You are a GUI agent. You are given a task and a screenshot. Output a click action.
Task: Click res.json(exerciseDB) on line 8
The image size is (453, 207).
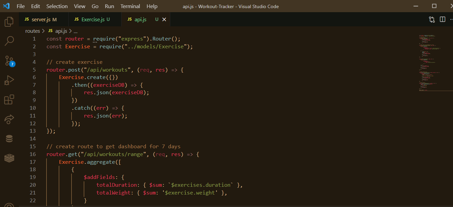pos(117,93)
